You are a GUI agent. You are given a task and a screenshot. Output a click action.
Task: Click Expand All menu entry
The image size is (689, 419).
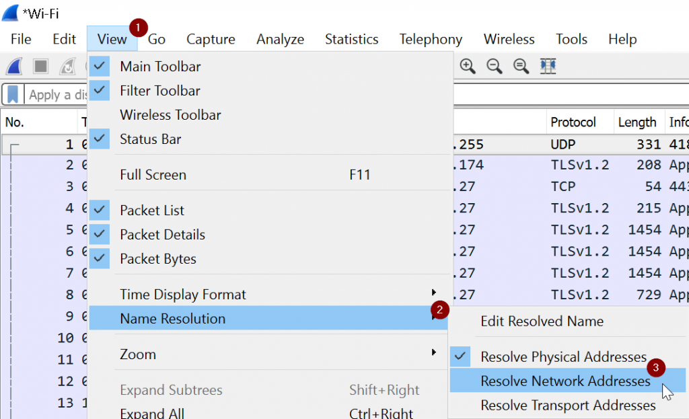click(268, 413)
